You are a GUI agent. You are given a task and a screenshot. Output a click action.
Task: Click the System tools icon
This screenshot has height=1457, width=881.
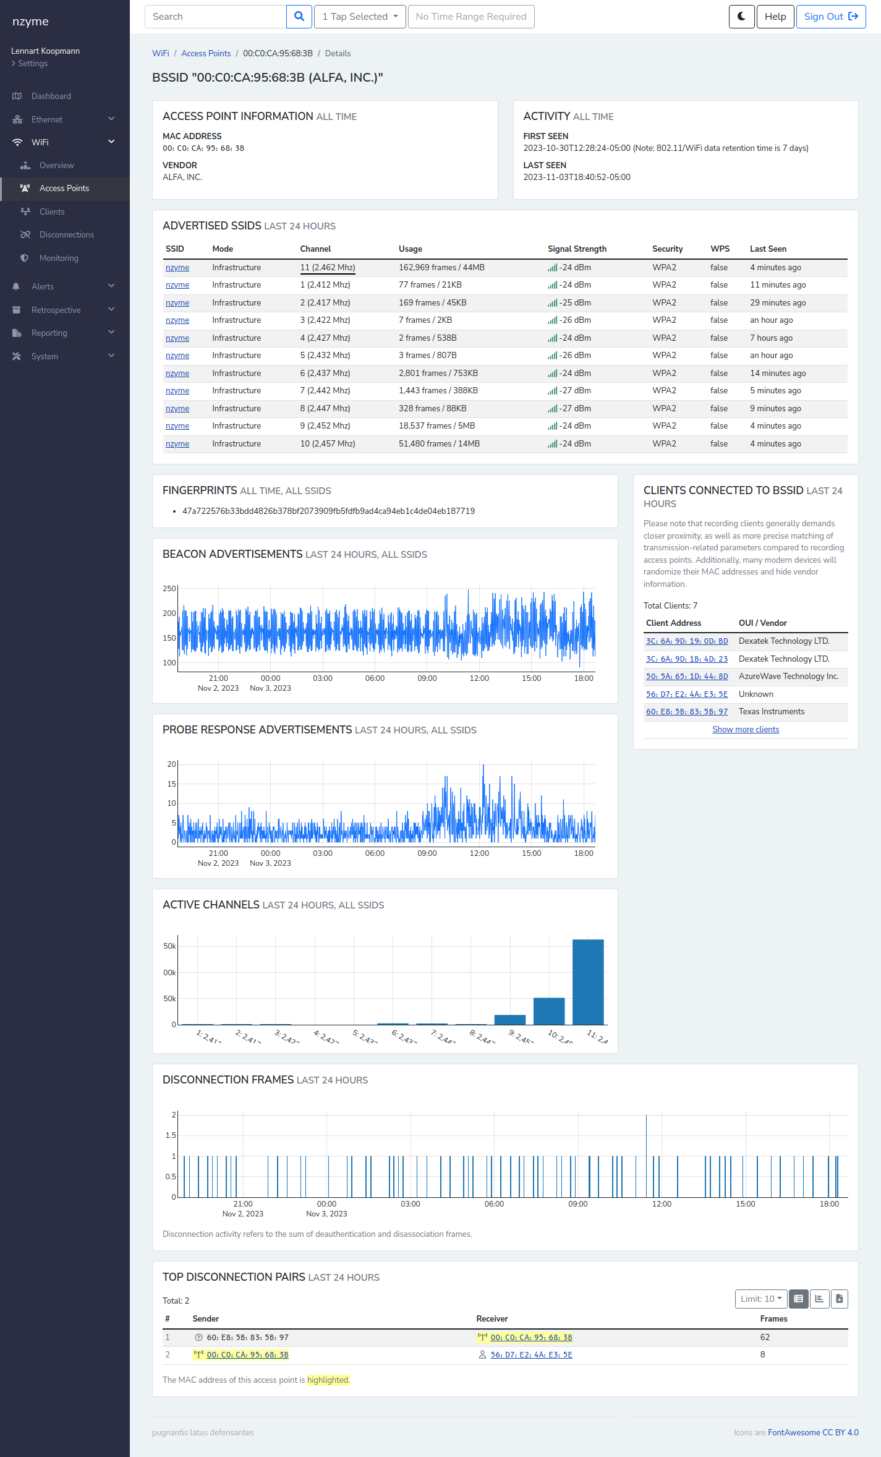tap(17, 356)
